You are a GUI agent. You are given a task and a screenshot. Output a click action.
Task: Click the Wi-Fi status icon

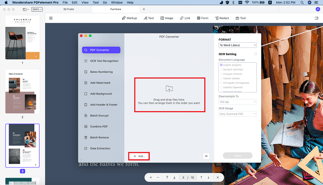[x=247, y=2]
